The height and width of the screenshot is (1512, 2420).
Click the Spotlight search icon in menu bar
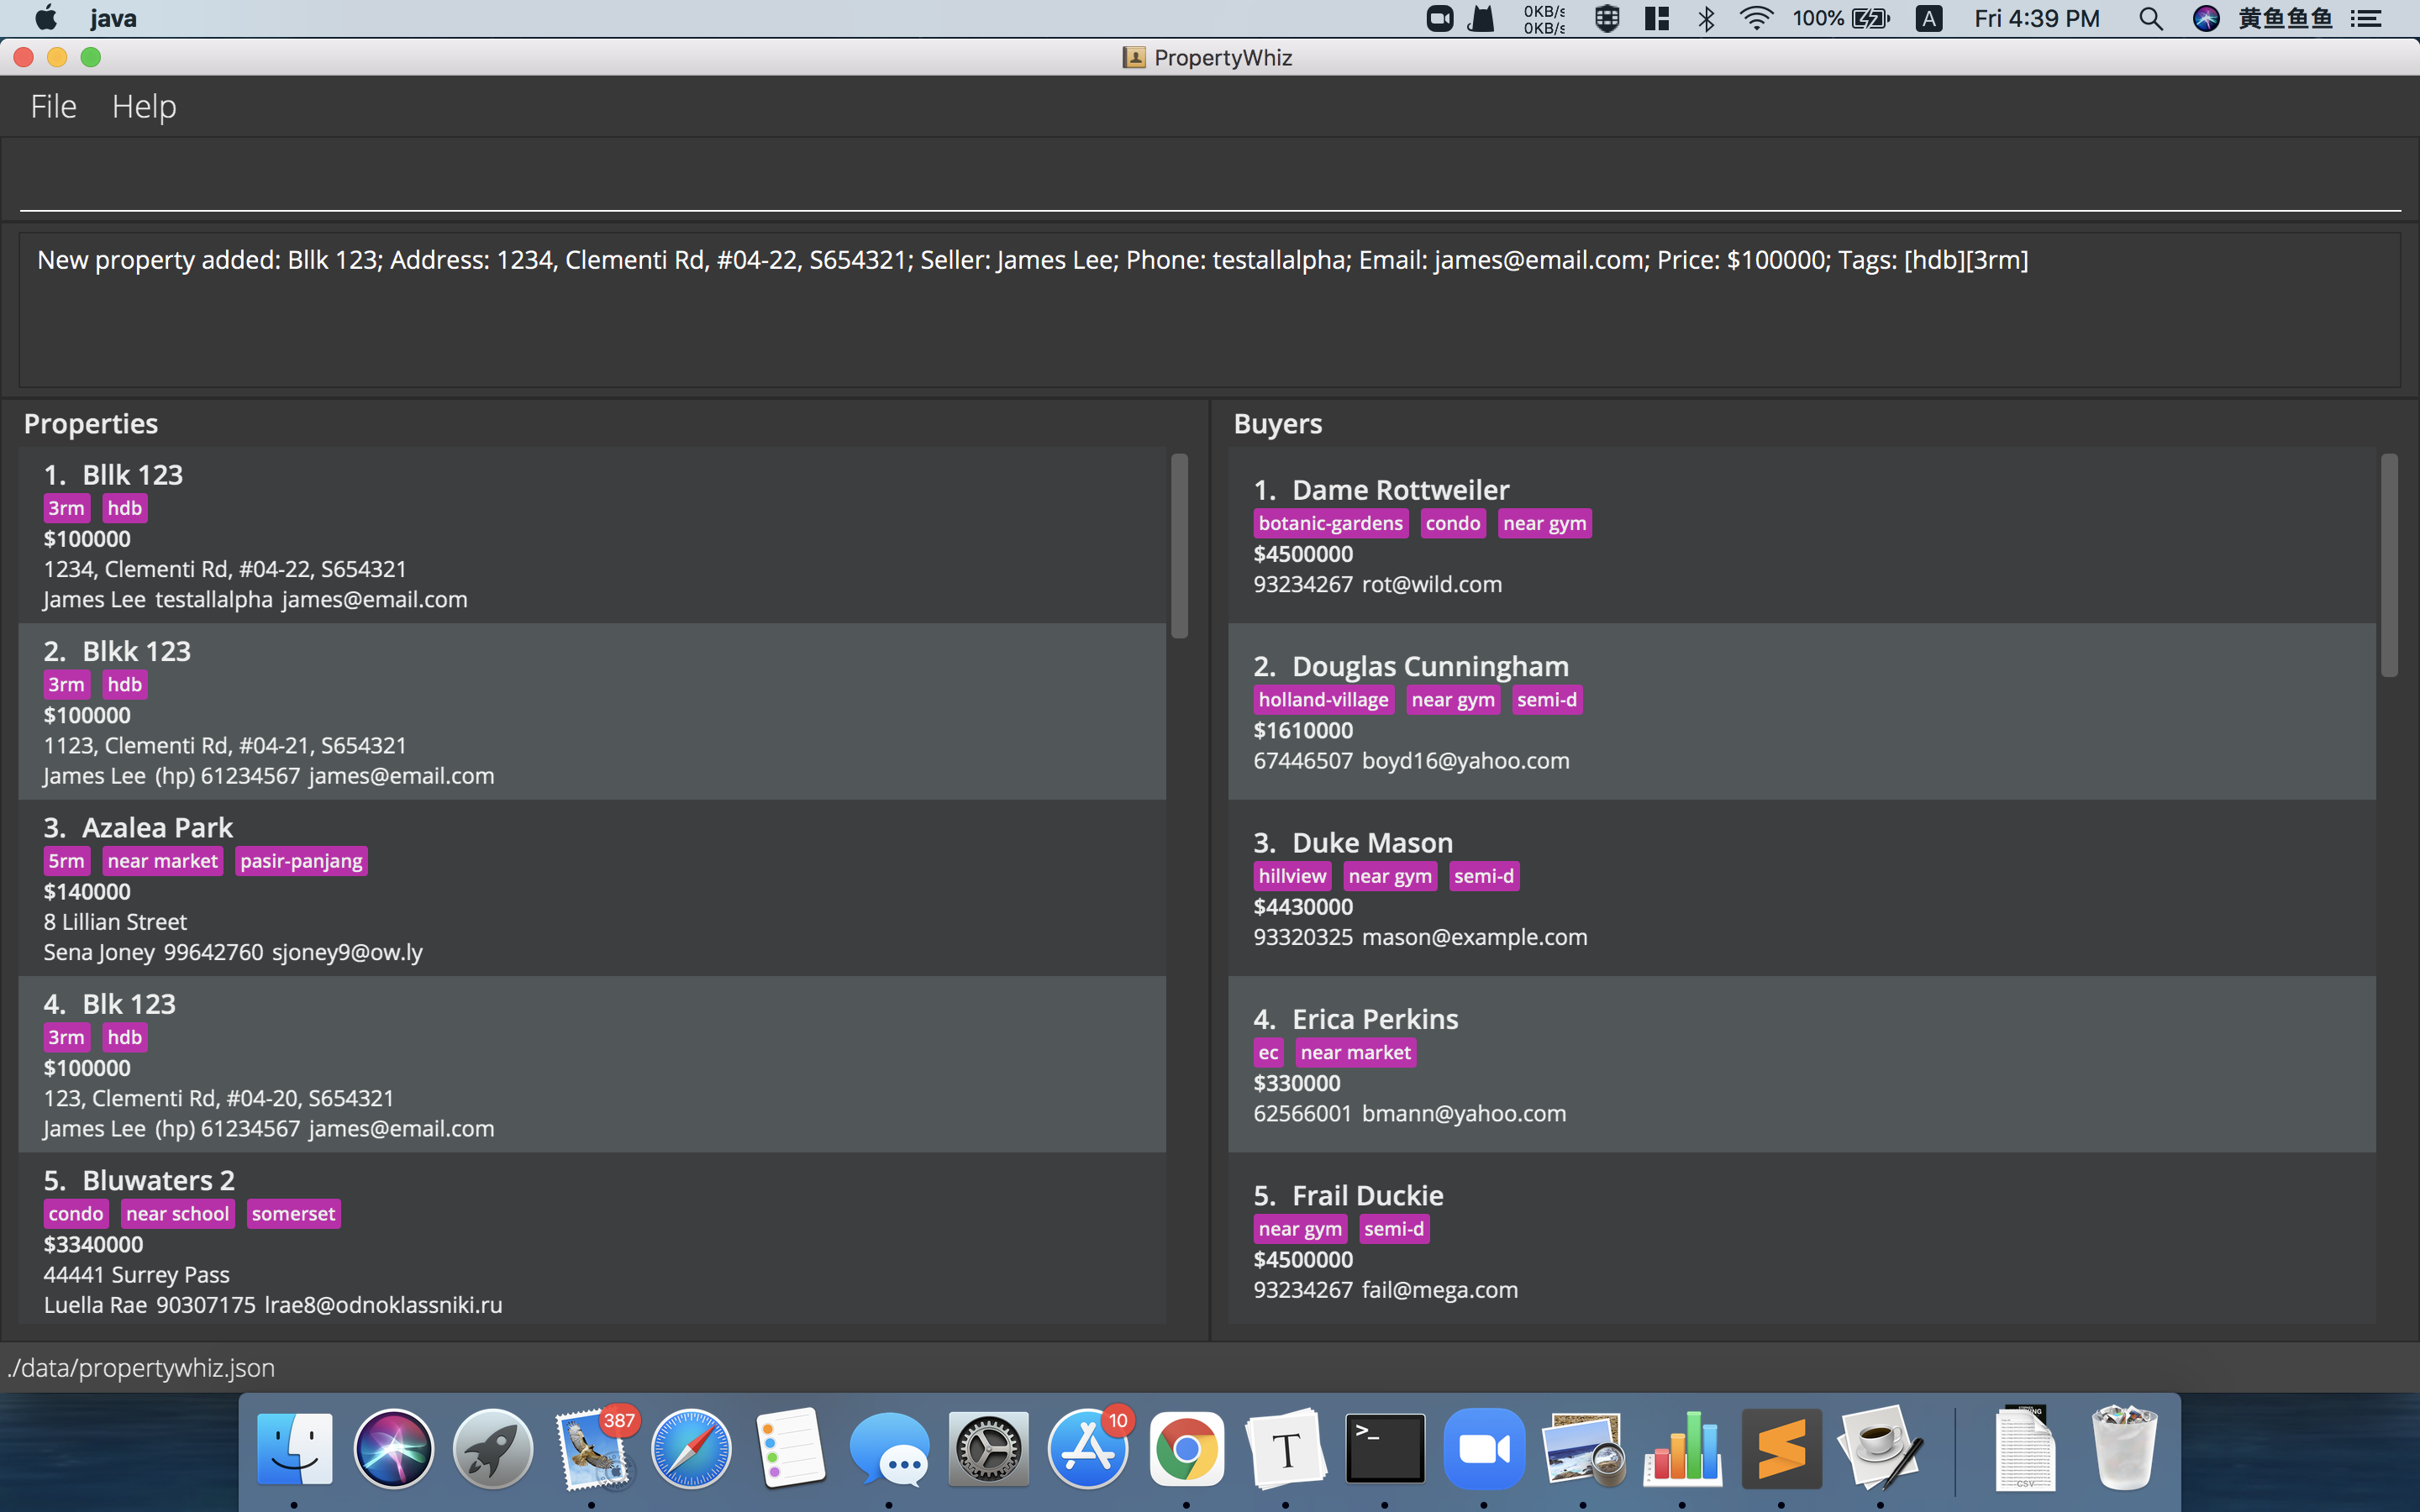click(x=2151, y=18)
